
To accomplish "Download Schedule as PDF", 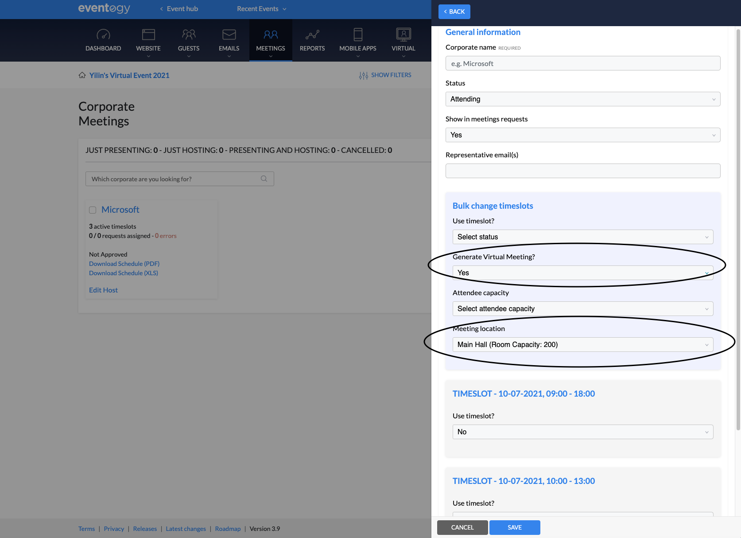I will (x=124, y=264).
